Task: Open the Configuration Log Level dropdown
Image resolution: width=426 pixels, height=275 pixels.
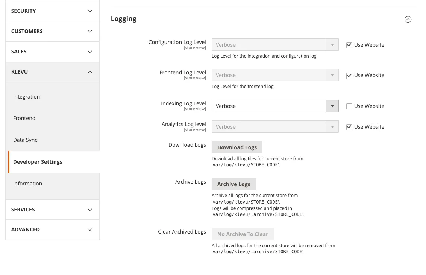Action: tap(275, 45)
